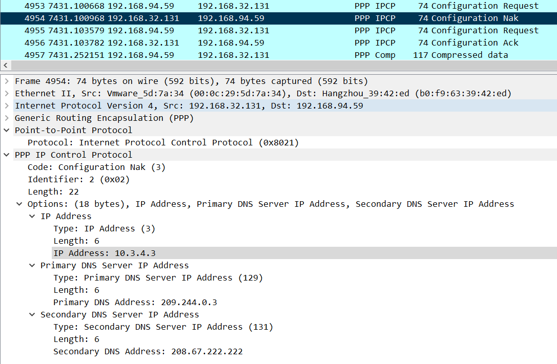
Task: Expand the Ethernet II section
Action: pyautogui.click(x=6, y=93)
